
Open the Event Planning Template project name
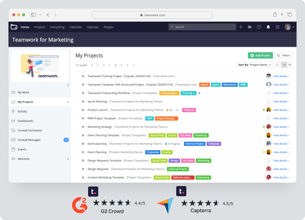[103, 135]
